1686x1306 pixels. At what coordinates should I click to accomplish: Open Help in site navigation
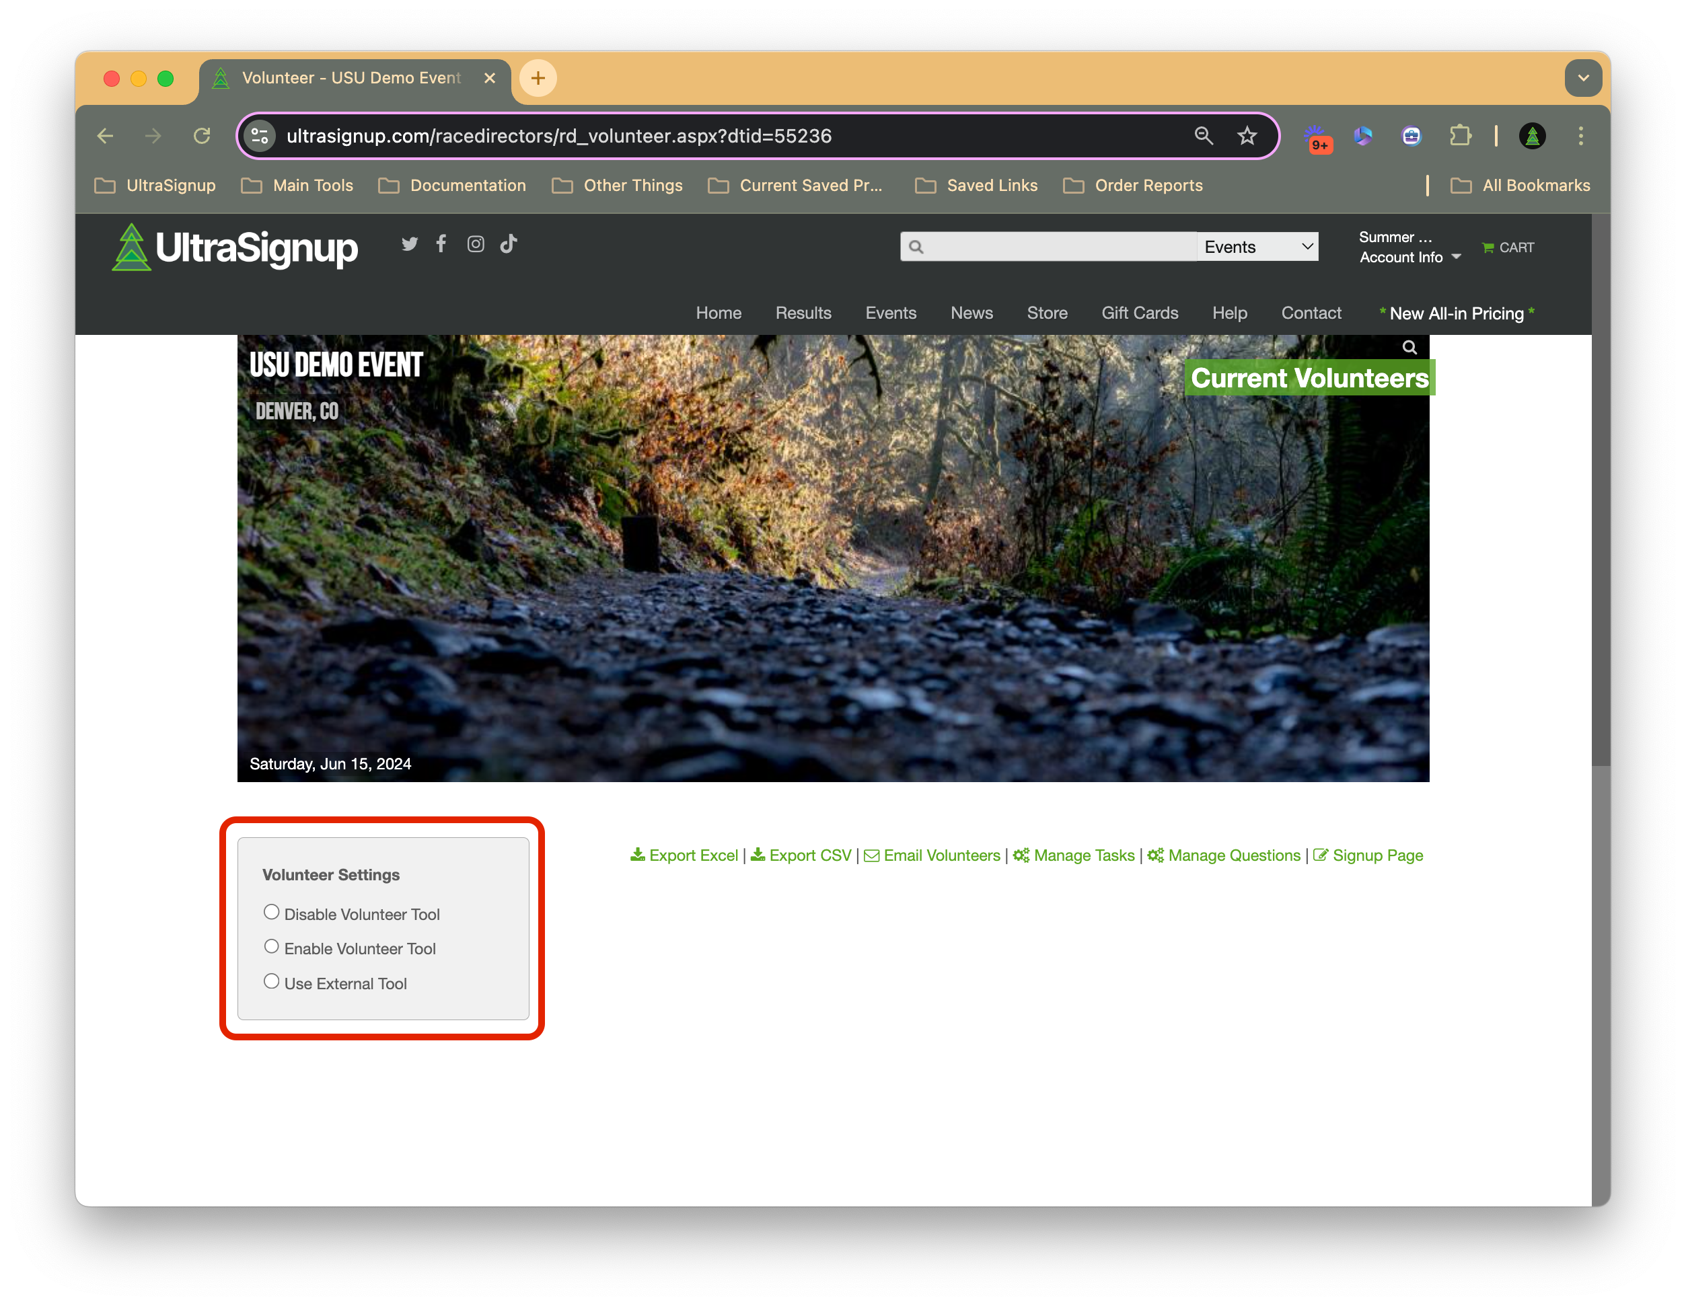(x=1229, y=313)
